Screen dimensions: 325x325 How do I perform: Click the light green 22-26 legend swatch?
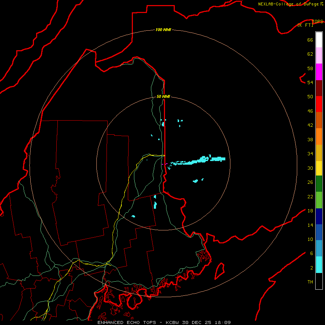(319, 200)
